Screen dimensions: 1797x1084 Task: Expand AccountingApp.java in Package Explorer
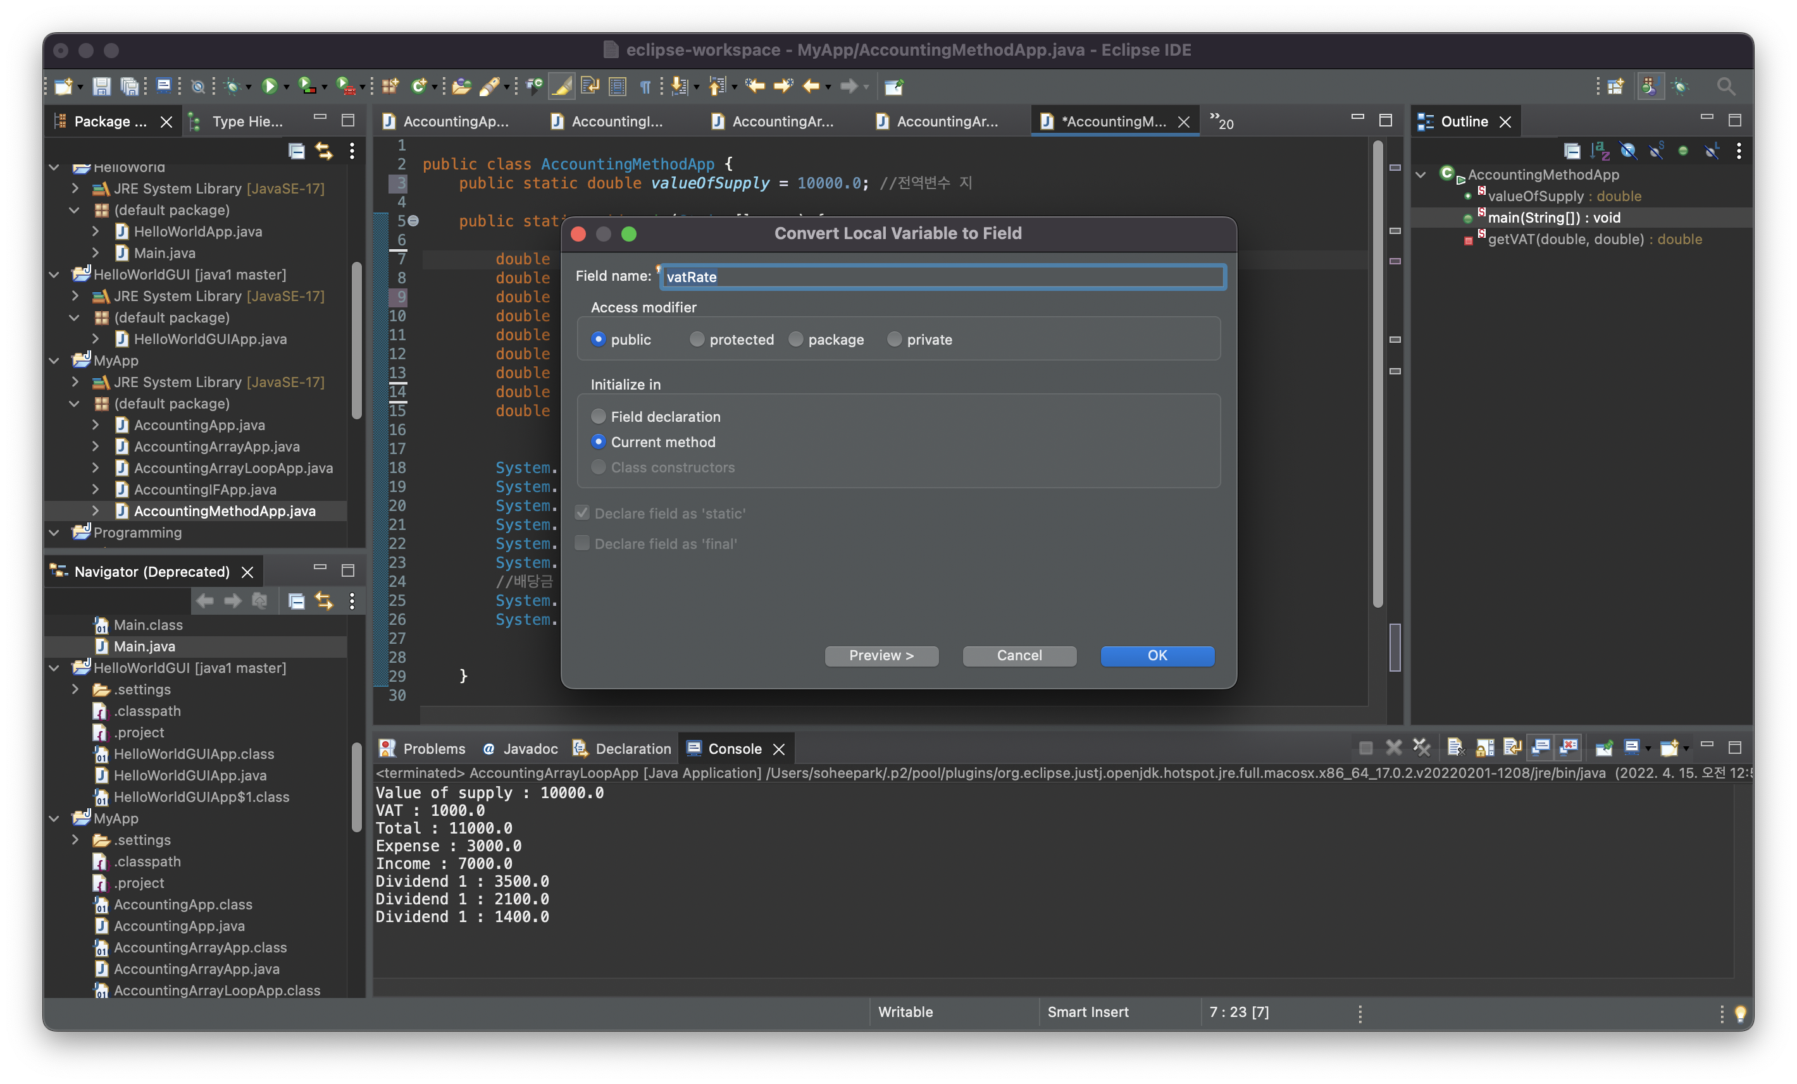(96, 425)
